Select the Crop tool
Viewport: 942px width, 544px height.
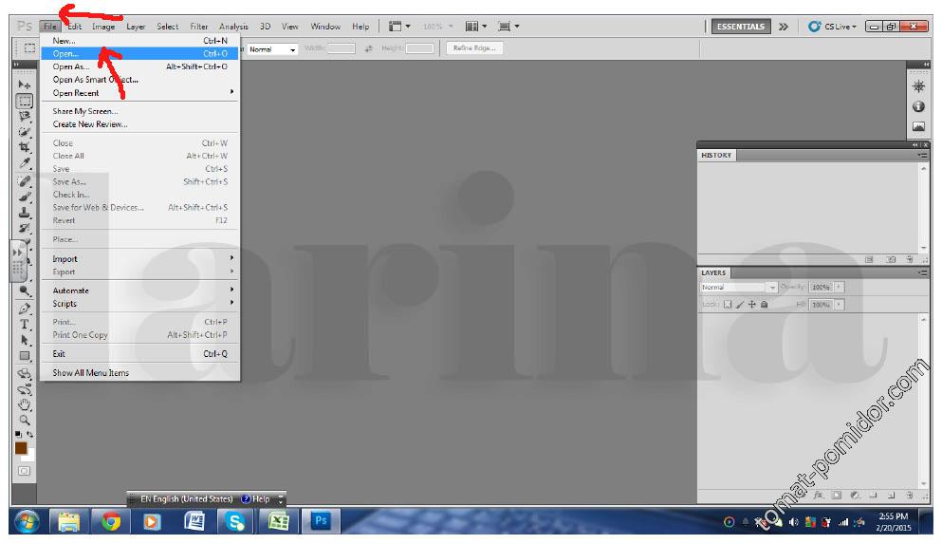click(25, 147)
